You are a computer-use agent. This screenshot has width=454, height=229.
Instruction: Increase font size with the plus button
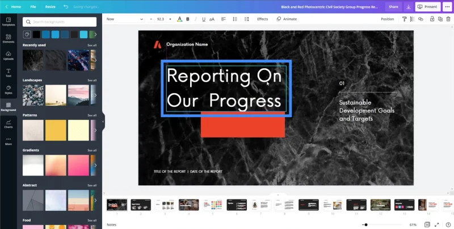click(x=170, y=19)
